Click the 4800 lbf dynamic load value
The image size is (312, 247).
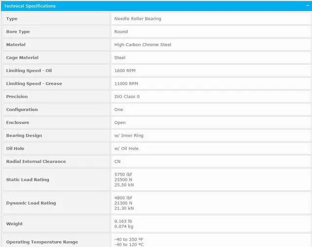123,198
